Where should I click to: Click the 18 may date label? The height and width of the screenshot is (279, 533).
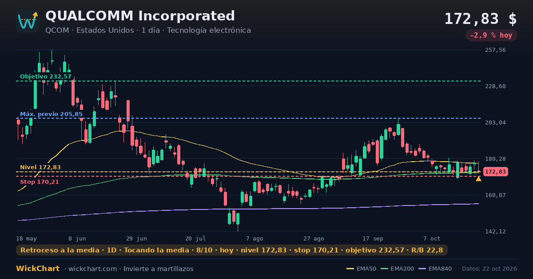click(27, 238)
